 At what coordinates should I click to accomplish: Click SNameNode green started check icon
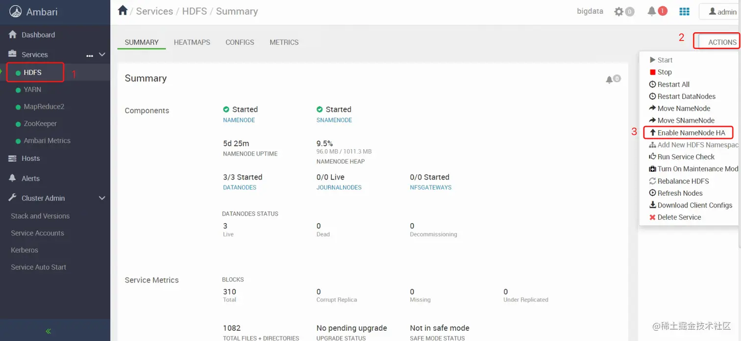320,109
